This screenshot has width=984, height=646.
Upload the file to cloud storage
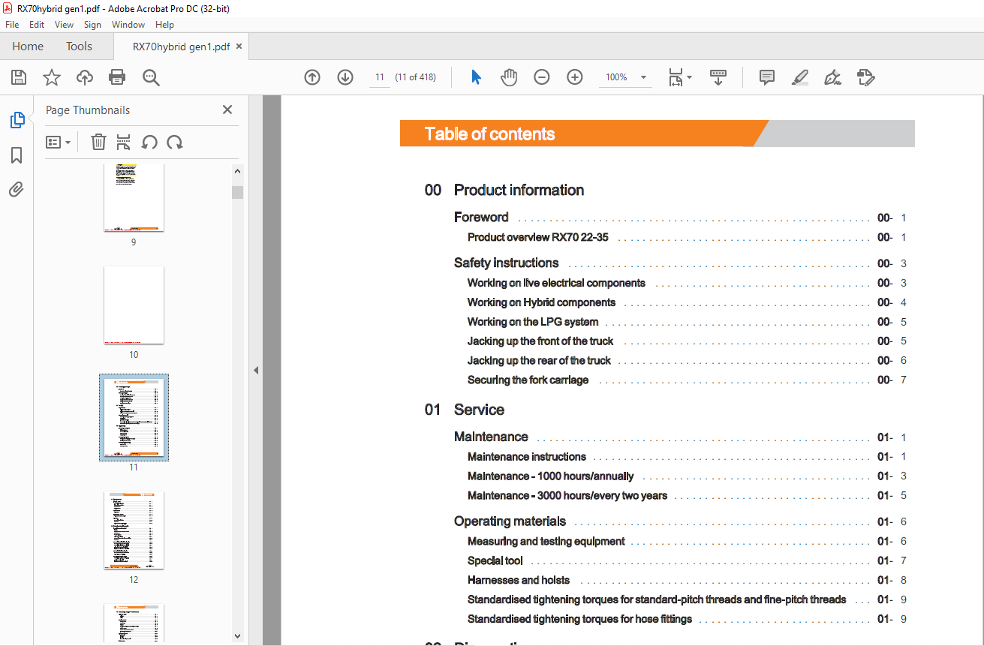[85, 77]
